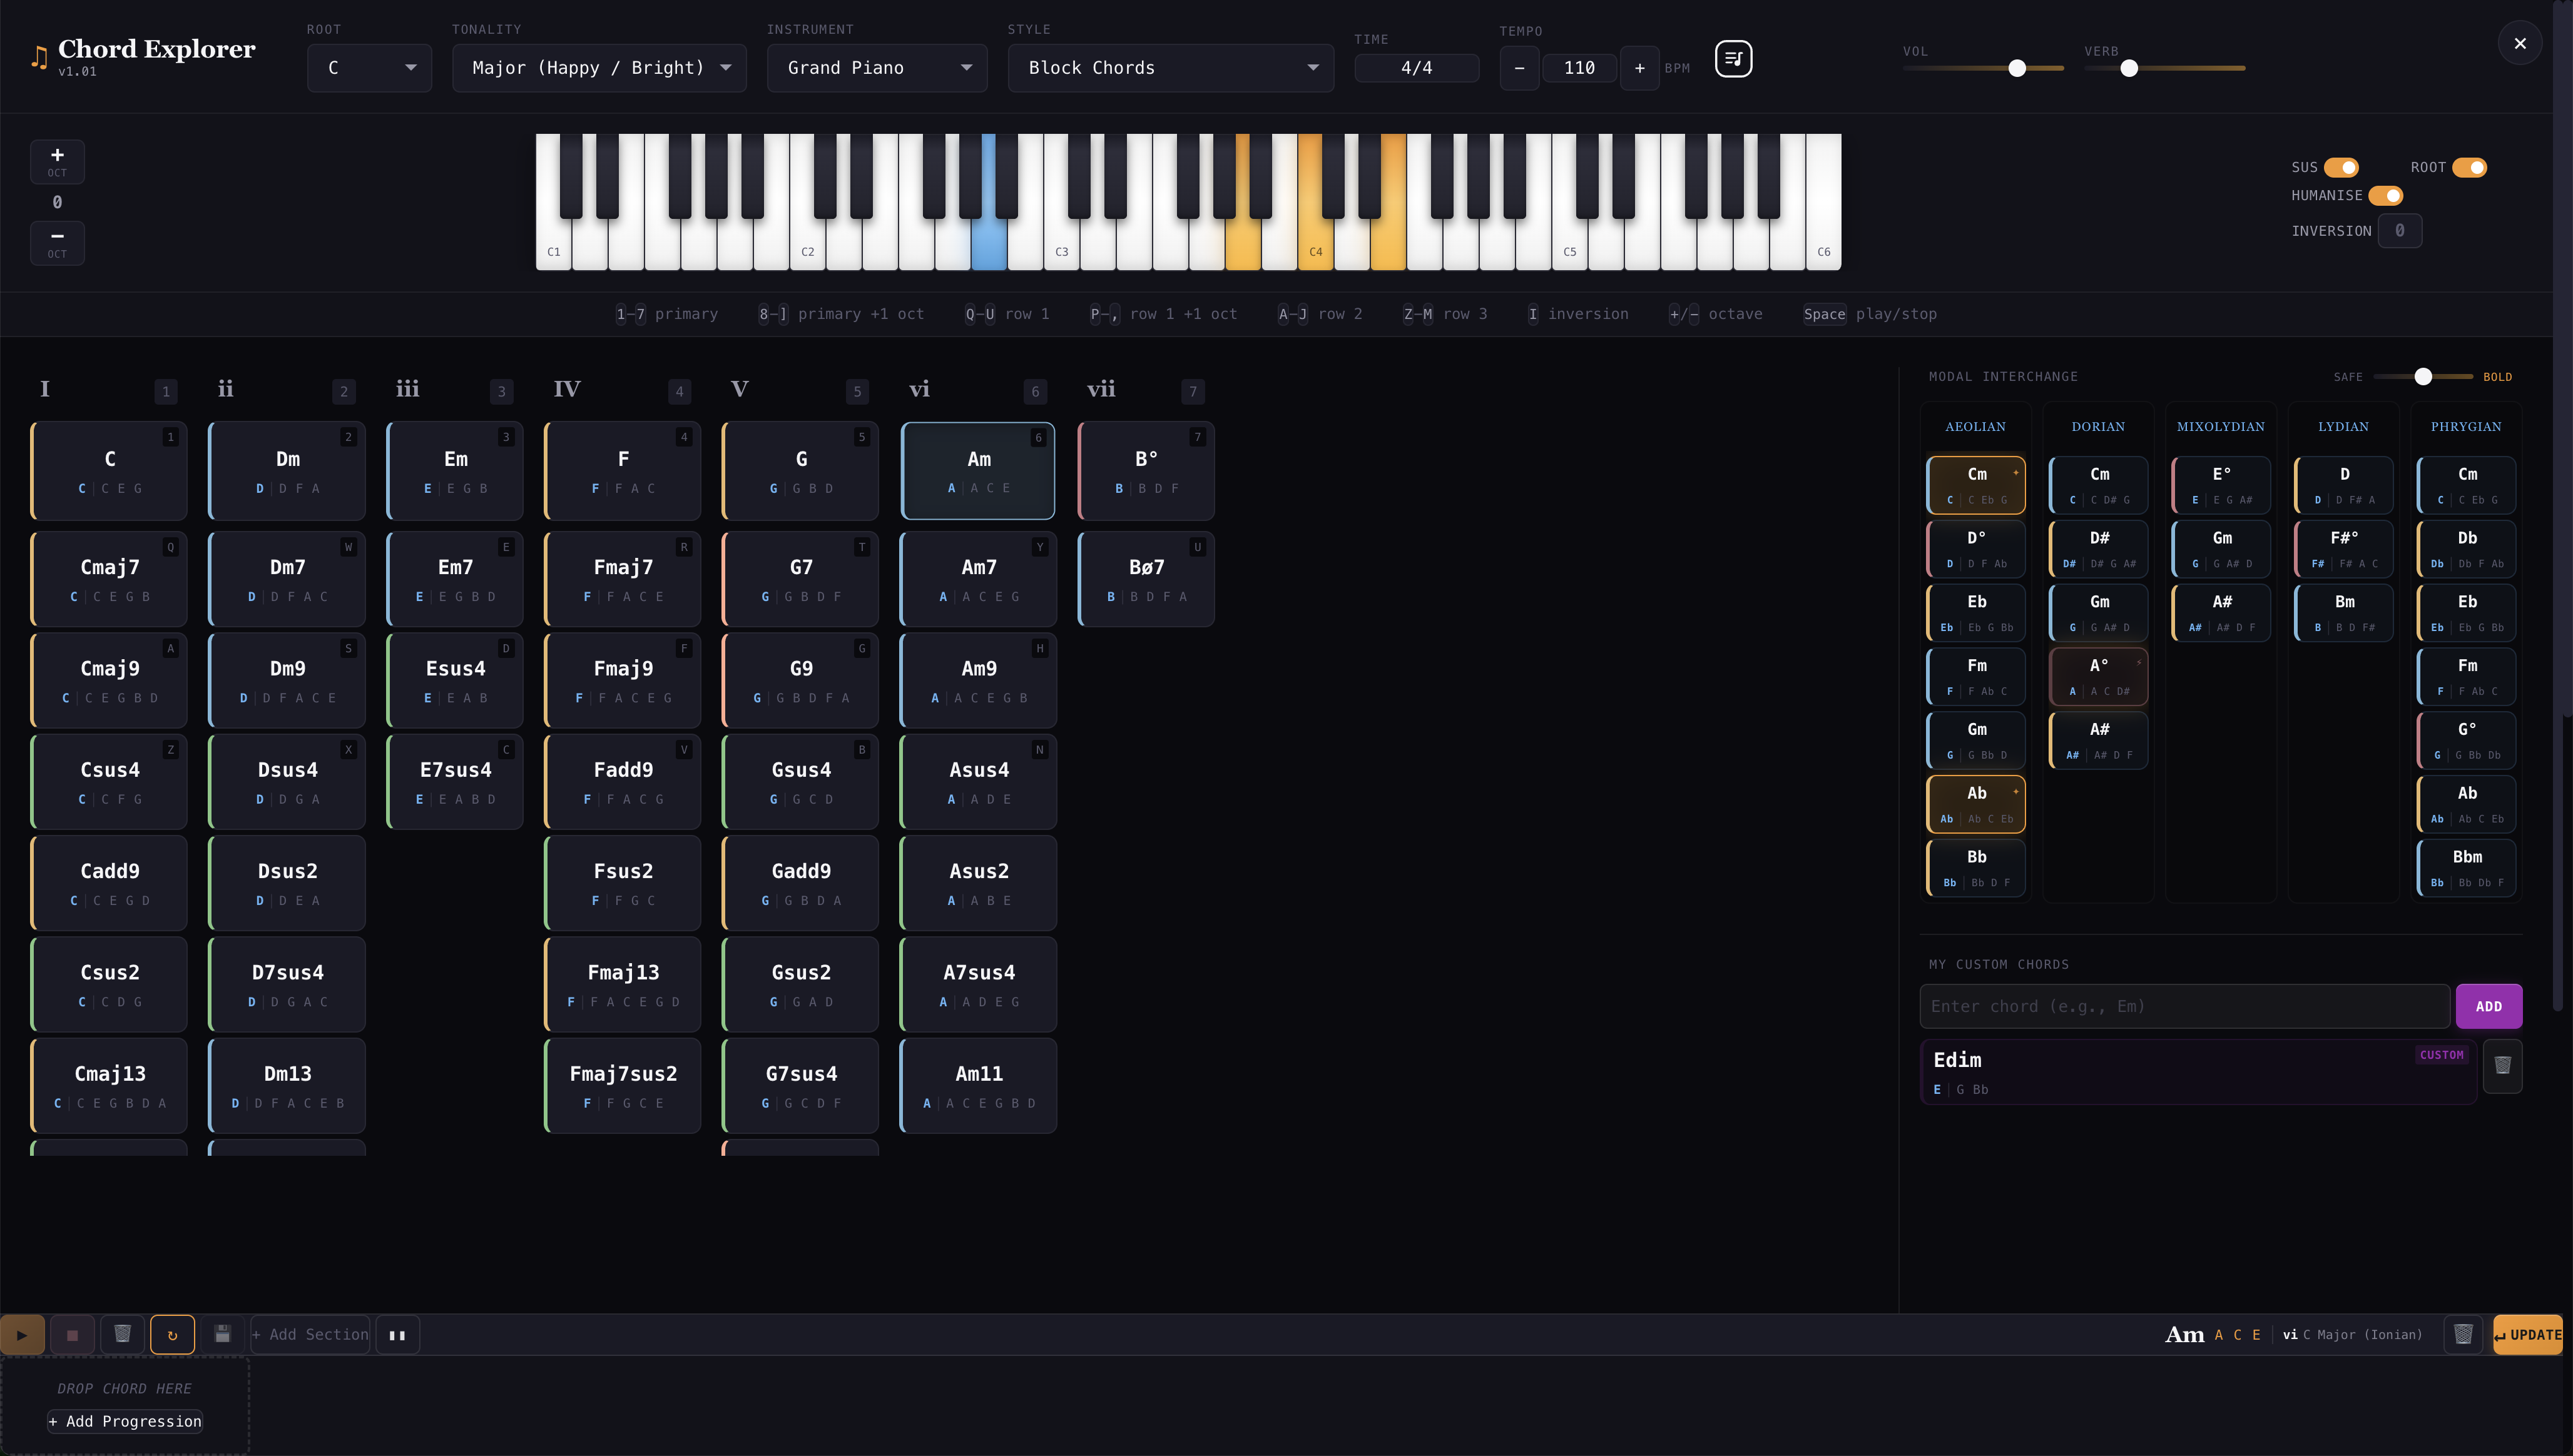Expand the Block Chords style dropdown
Viewport: 2573px width, 1456px height.
coord(1171,67)
